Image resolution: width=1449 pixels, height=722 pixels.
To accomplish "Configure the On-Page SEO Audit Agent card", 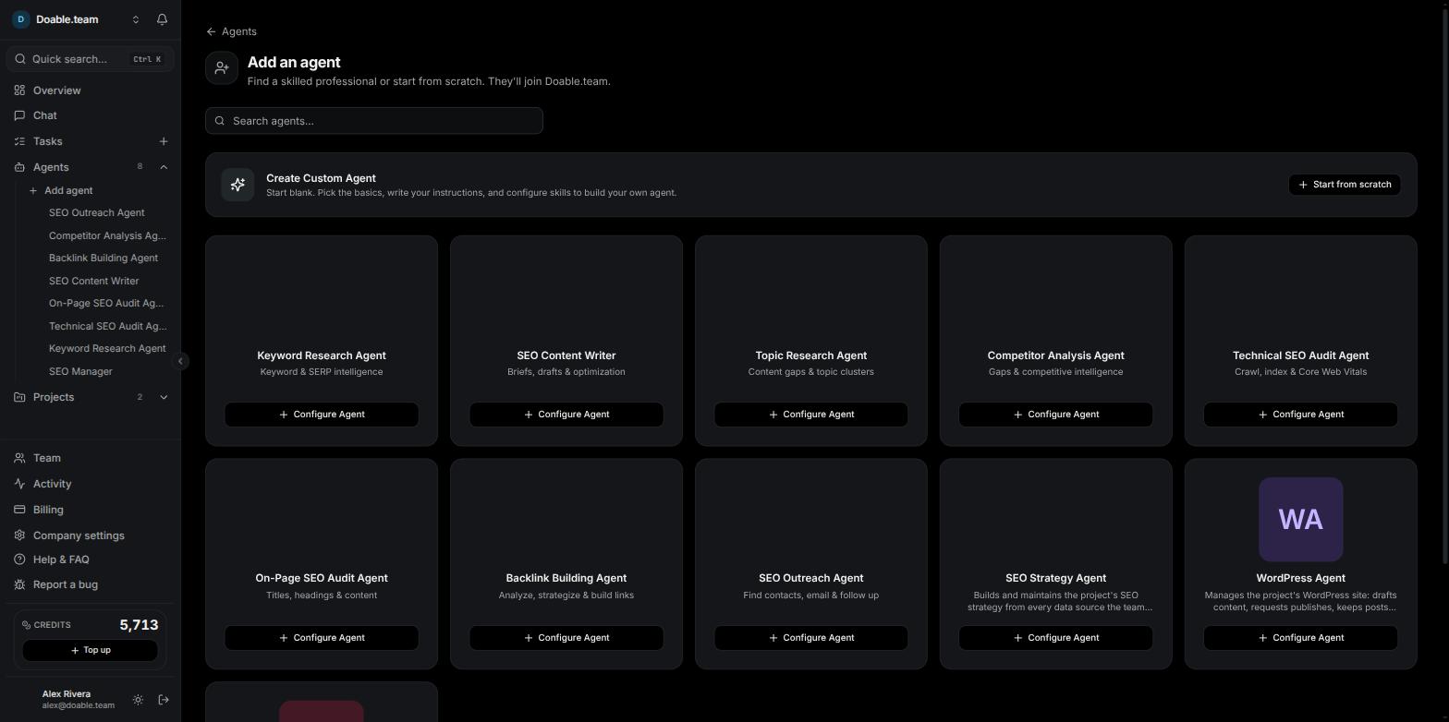I will [x=322, y=638].
